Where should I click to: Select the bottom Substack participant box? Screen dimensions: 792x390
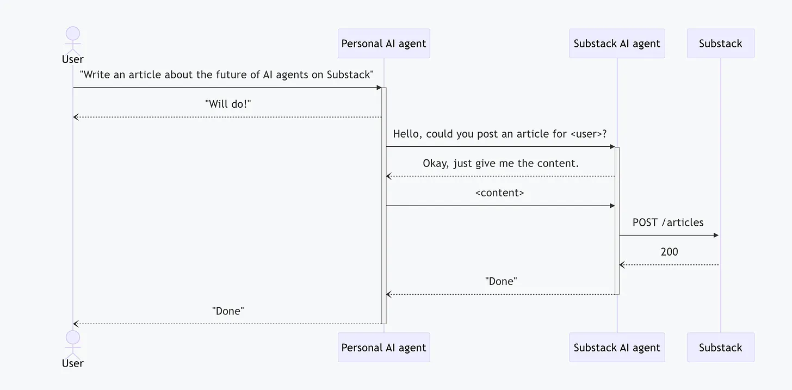click(720, 348)
